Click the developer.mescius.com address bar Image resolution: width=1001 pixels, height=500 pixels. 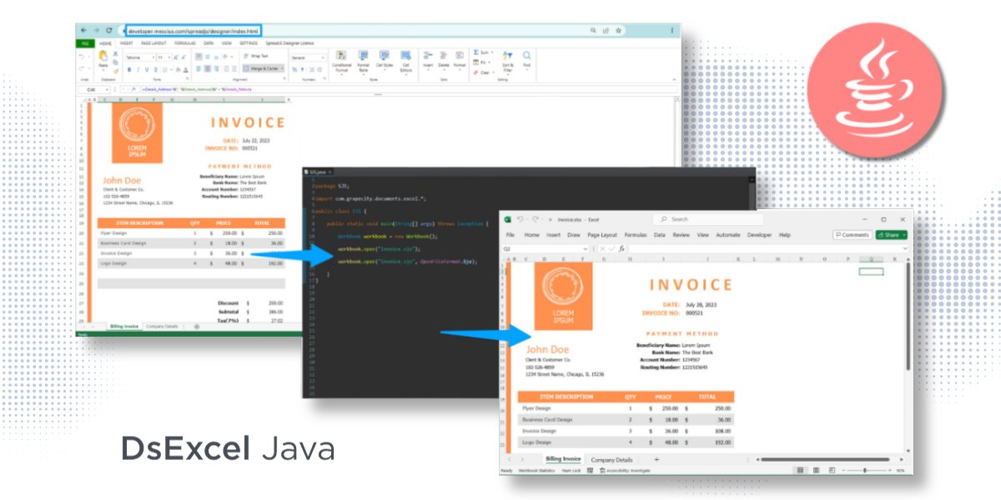click(x=193, y=30)
